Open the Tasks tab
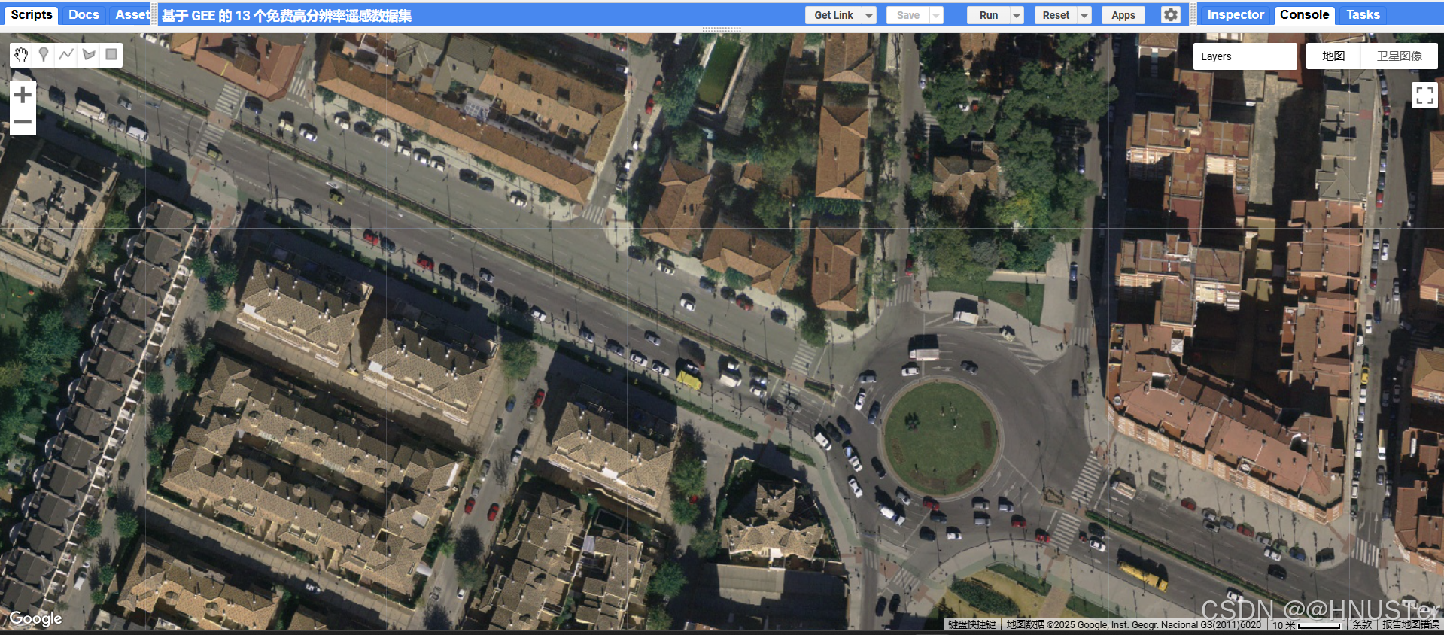This screenshot has width=1444, height=635. 1363,14
